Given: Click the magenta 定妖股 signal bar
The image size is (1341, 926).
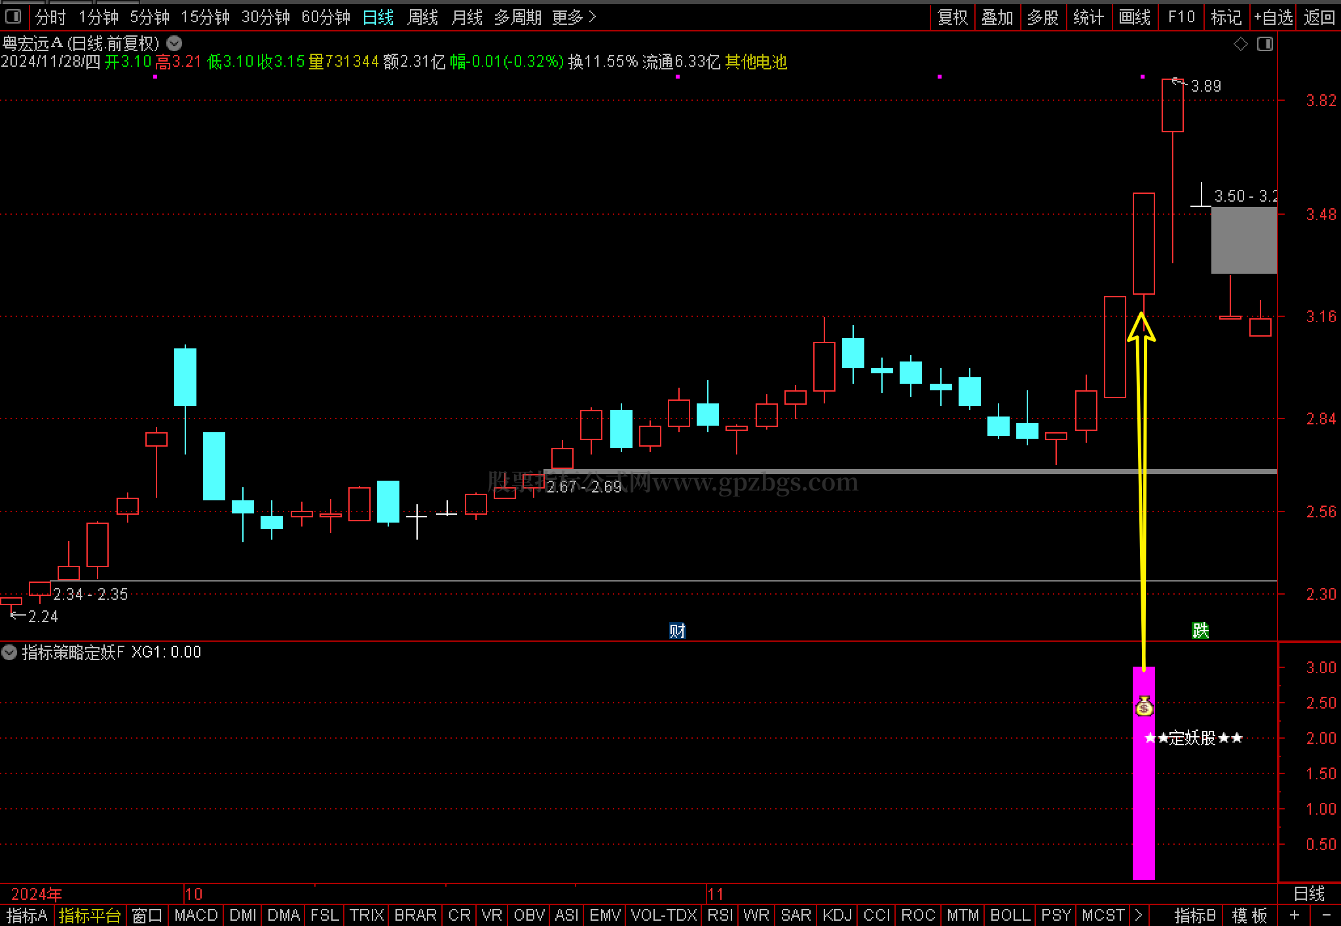Looking at the screenshot, I should pos(1144,806).
